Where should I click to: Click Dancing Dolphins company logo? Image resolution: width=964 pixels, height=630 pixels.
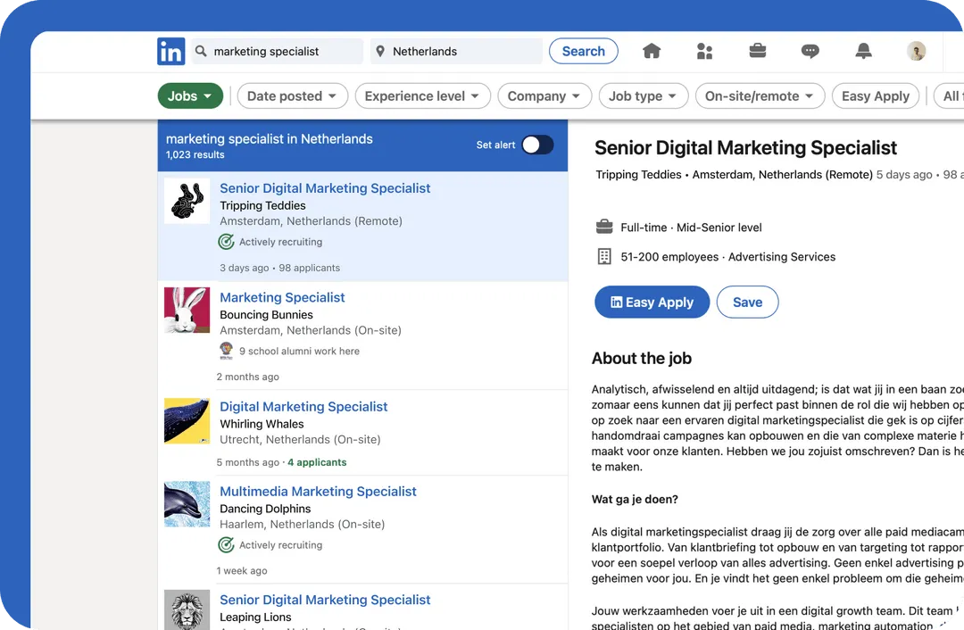pyautogui.click(x=187, y=504)
